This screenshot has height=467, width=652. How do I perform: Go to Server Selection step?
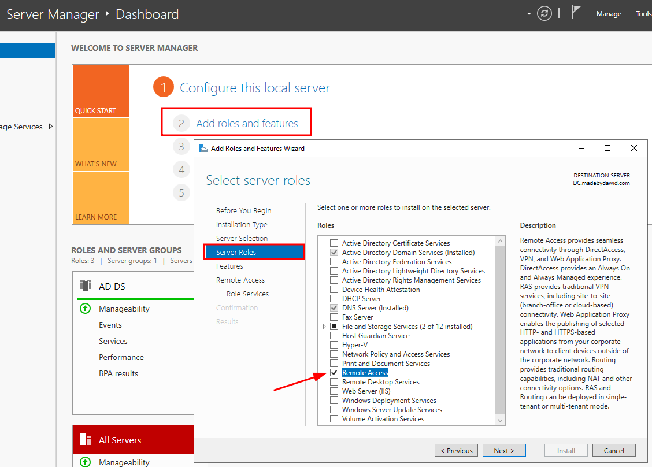(242, 238)
